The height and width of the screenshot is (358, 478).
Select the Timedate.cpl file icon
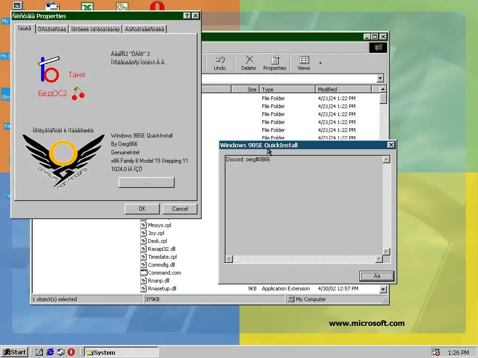point(144,257)
